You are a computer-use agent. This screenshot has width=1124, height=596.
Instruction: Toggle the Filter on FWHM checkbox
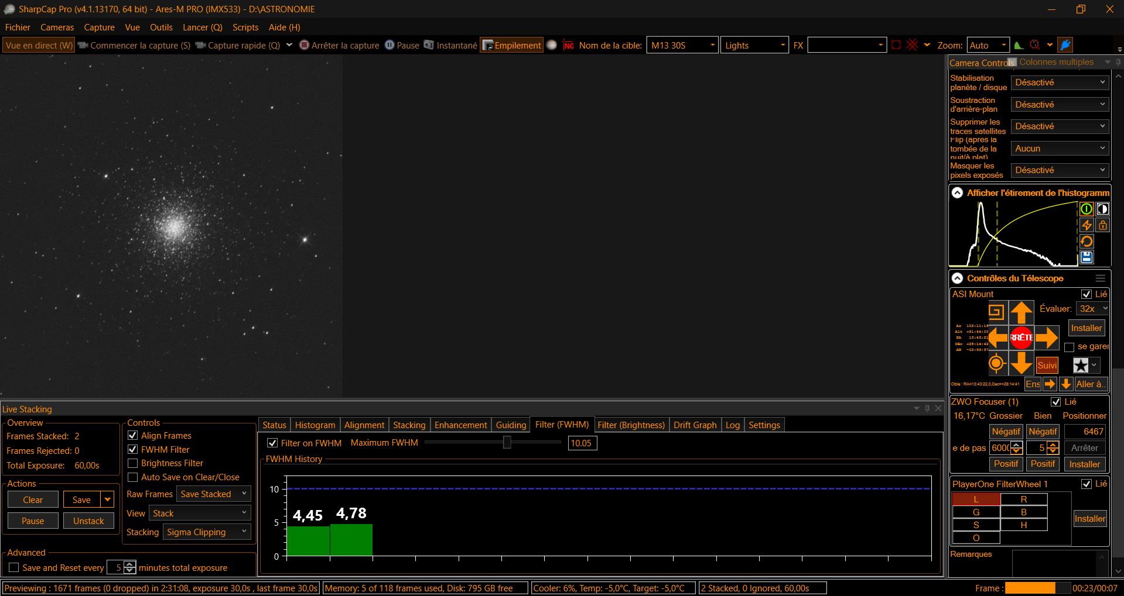pyautogui.click(x=272, y=443)
